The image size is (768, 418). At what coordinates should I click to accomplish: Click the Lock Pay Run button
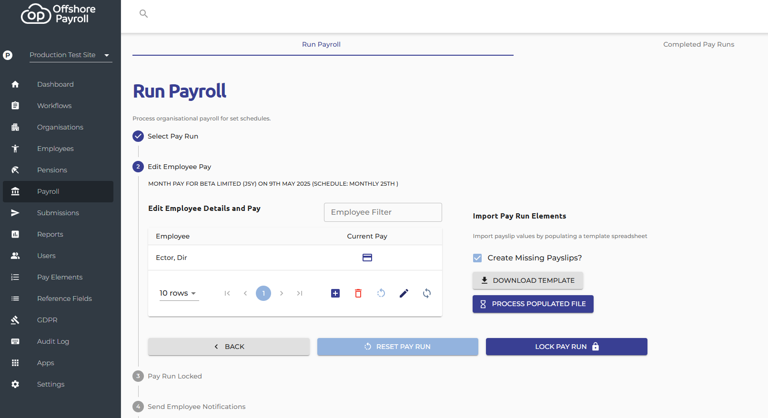tap(566, 347)
